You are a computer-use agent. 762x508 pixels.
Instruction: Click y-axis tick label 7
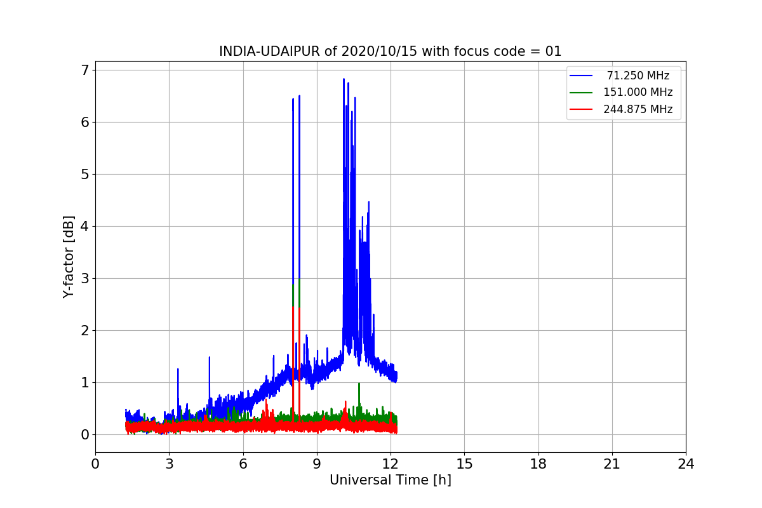[x=84, y=70]
